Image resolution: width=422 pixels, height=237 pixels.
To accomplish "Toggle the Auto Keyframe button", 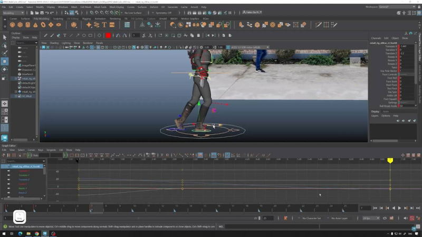I will [412, 218].
